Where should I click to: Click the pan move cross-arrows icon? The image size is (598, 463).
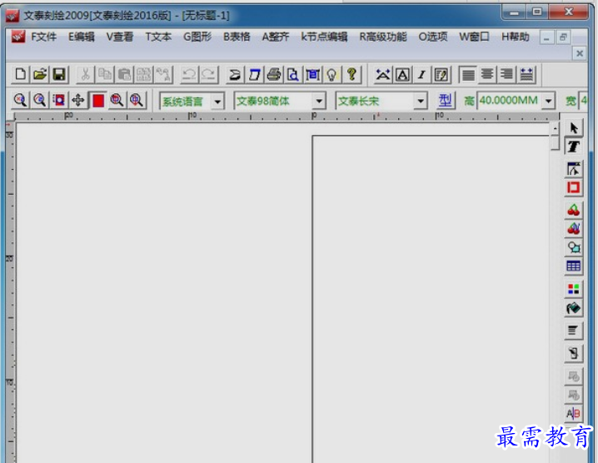tap(78, 100)
